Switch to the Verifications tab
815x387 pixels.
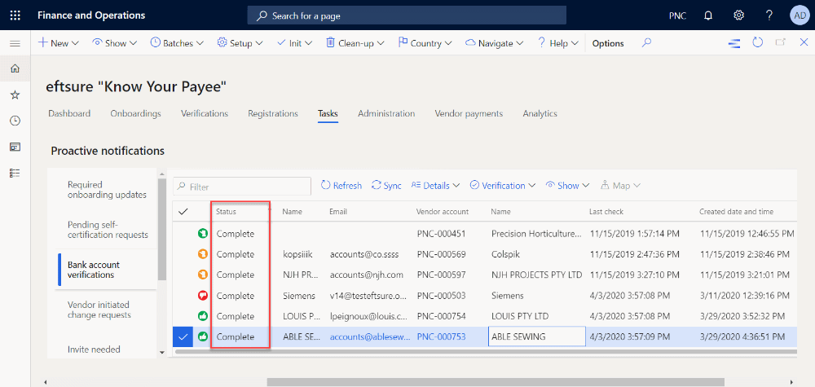point(205,113)
